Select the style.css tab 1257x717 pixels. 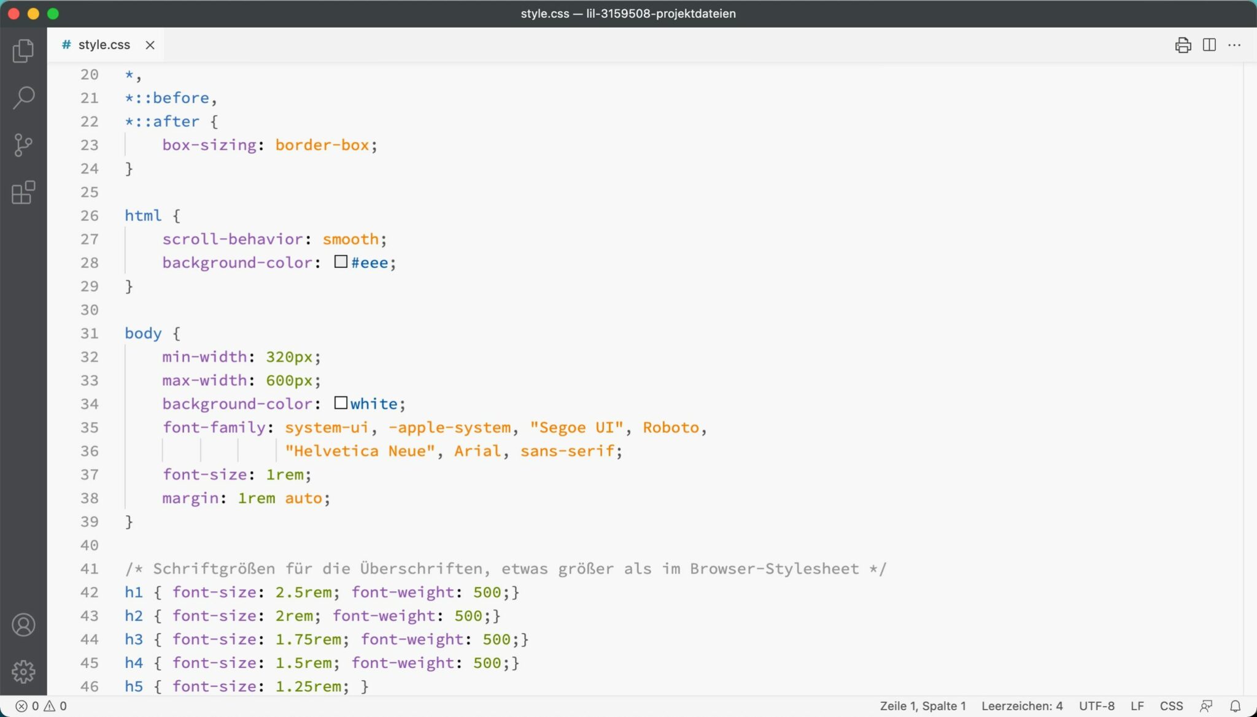[103, 44]
